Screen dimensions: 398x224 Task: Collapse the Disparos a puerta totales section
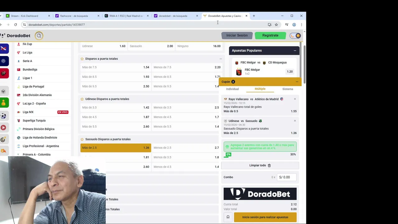pyautogui.click(x=221, y=59)
